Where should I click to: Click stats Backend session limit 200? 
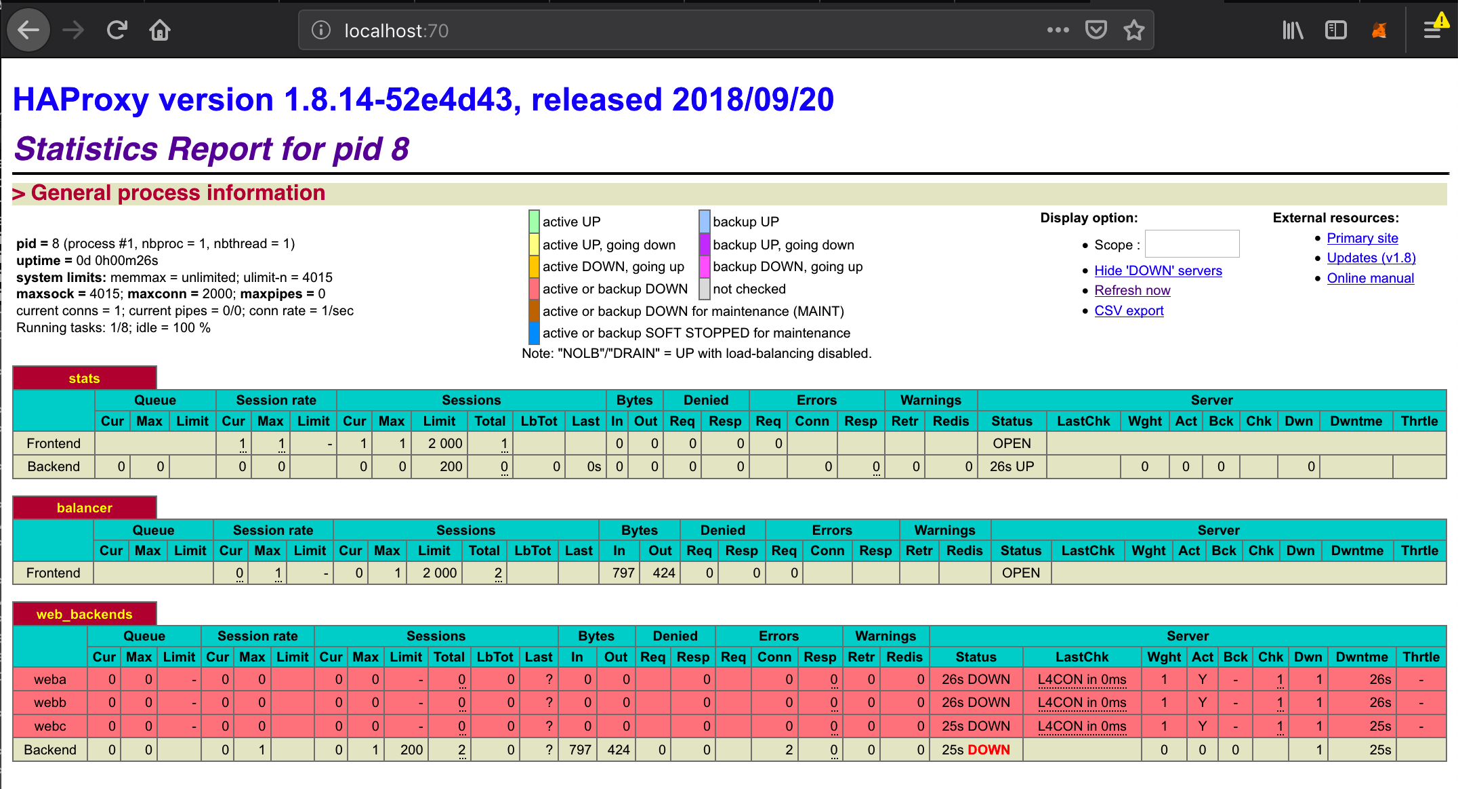(451, 466)
